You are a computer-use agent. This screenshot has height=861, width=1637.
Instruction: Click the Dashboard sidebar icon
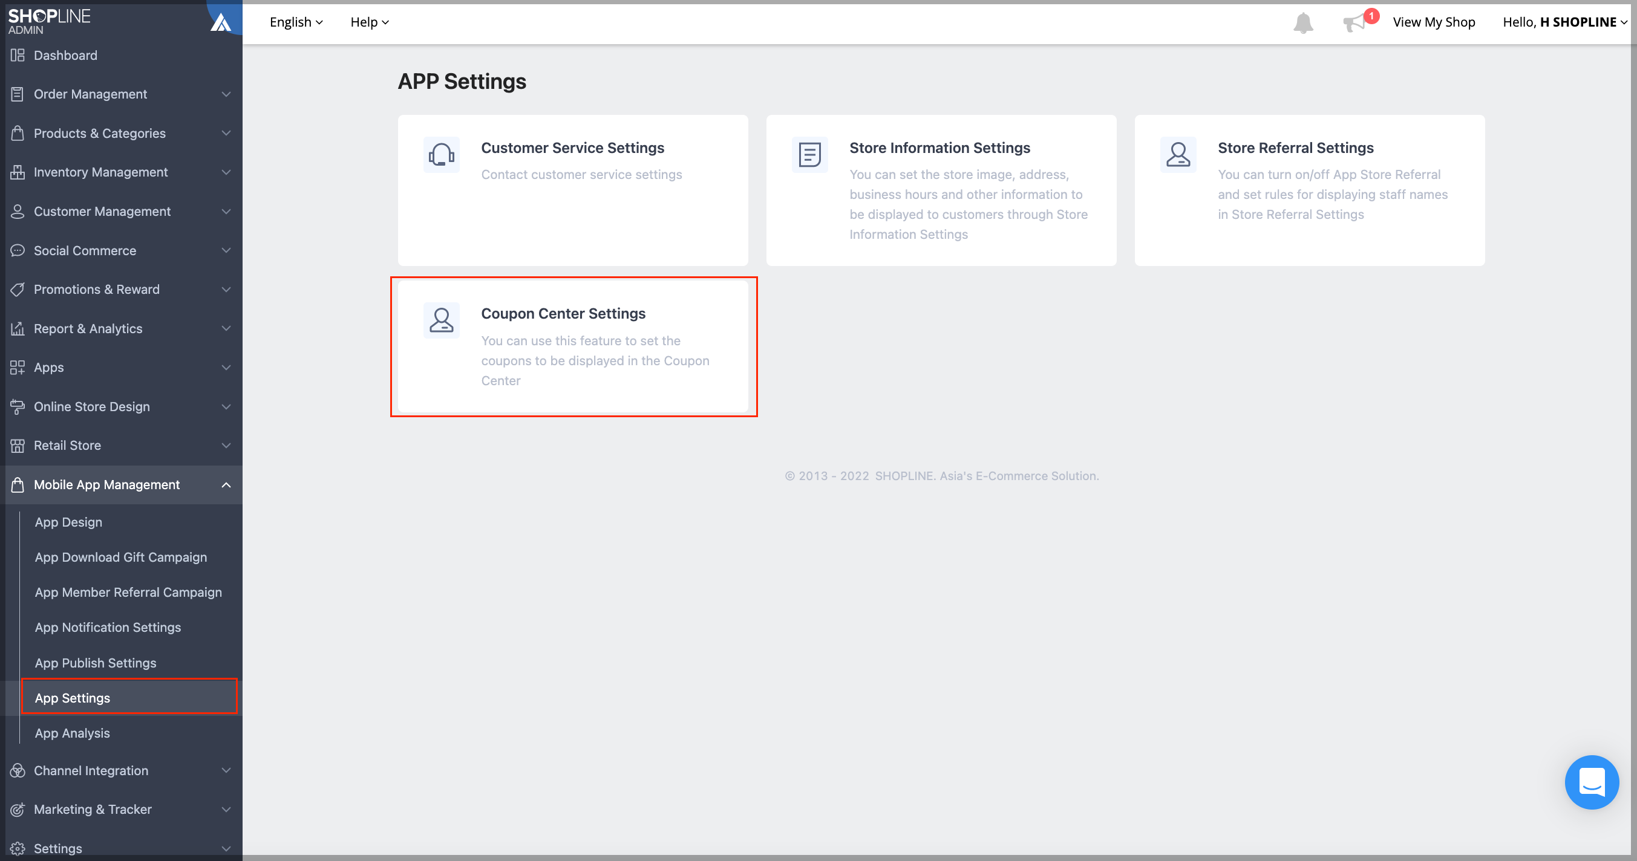(18, 55)
